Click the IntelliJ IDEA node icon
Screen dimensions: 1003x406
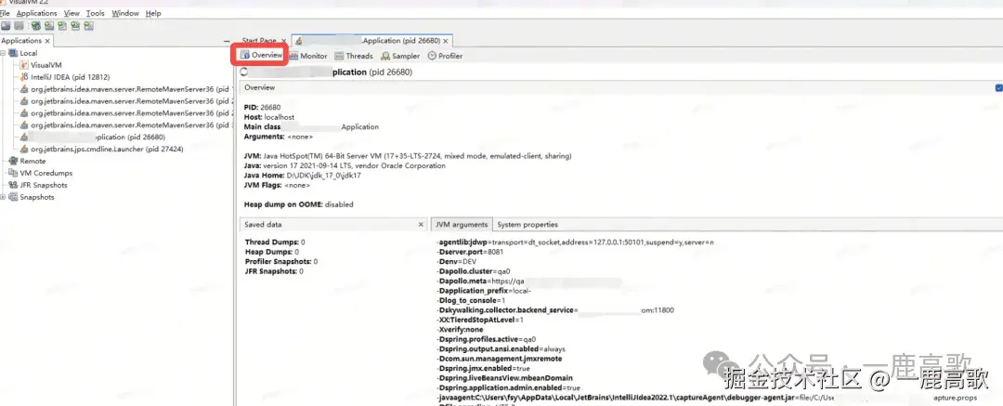coord(24,77)
